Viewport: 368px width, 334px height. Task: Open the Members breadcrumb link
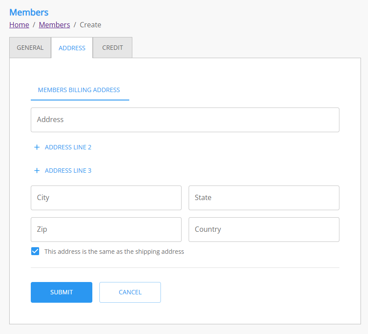[x=54, y=25]
